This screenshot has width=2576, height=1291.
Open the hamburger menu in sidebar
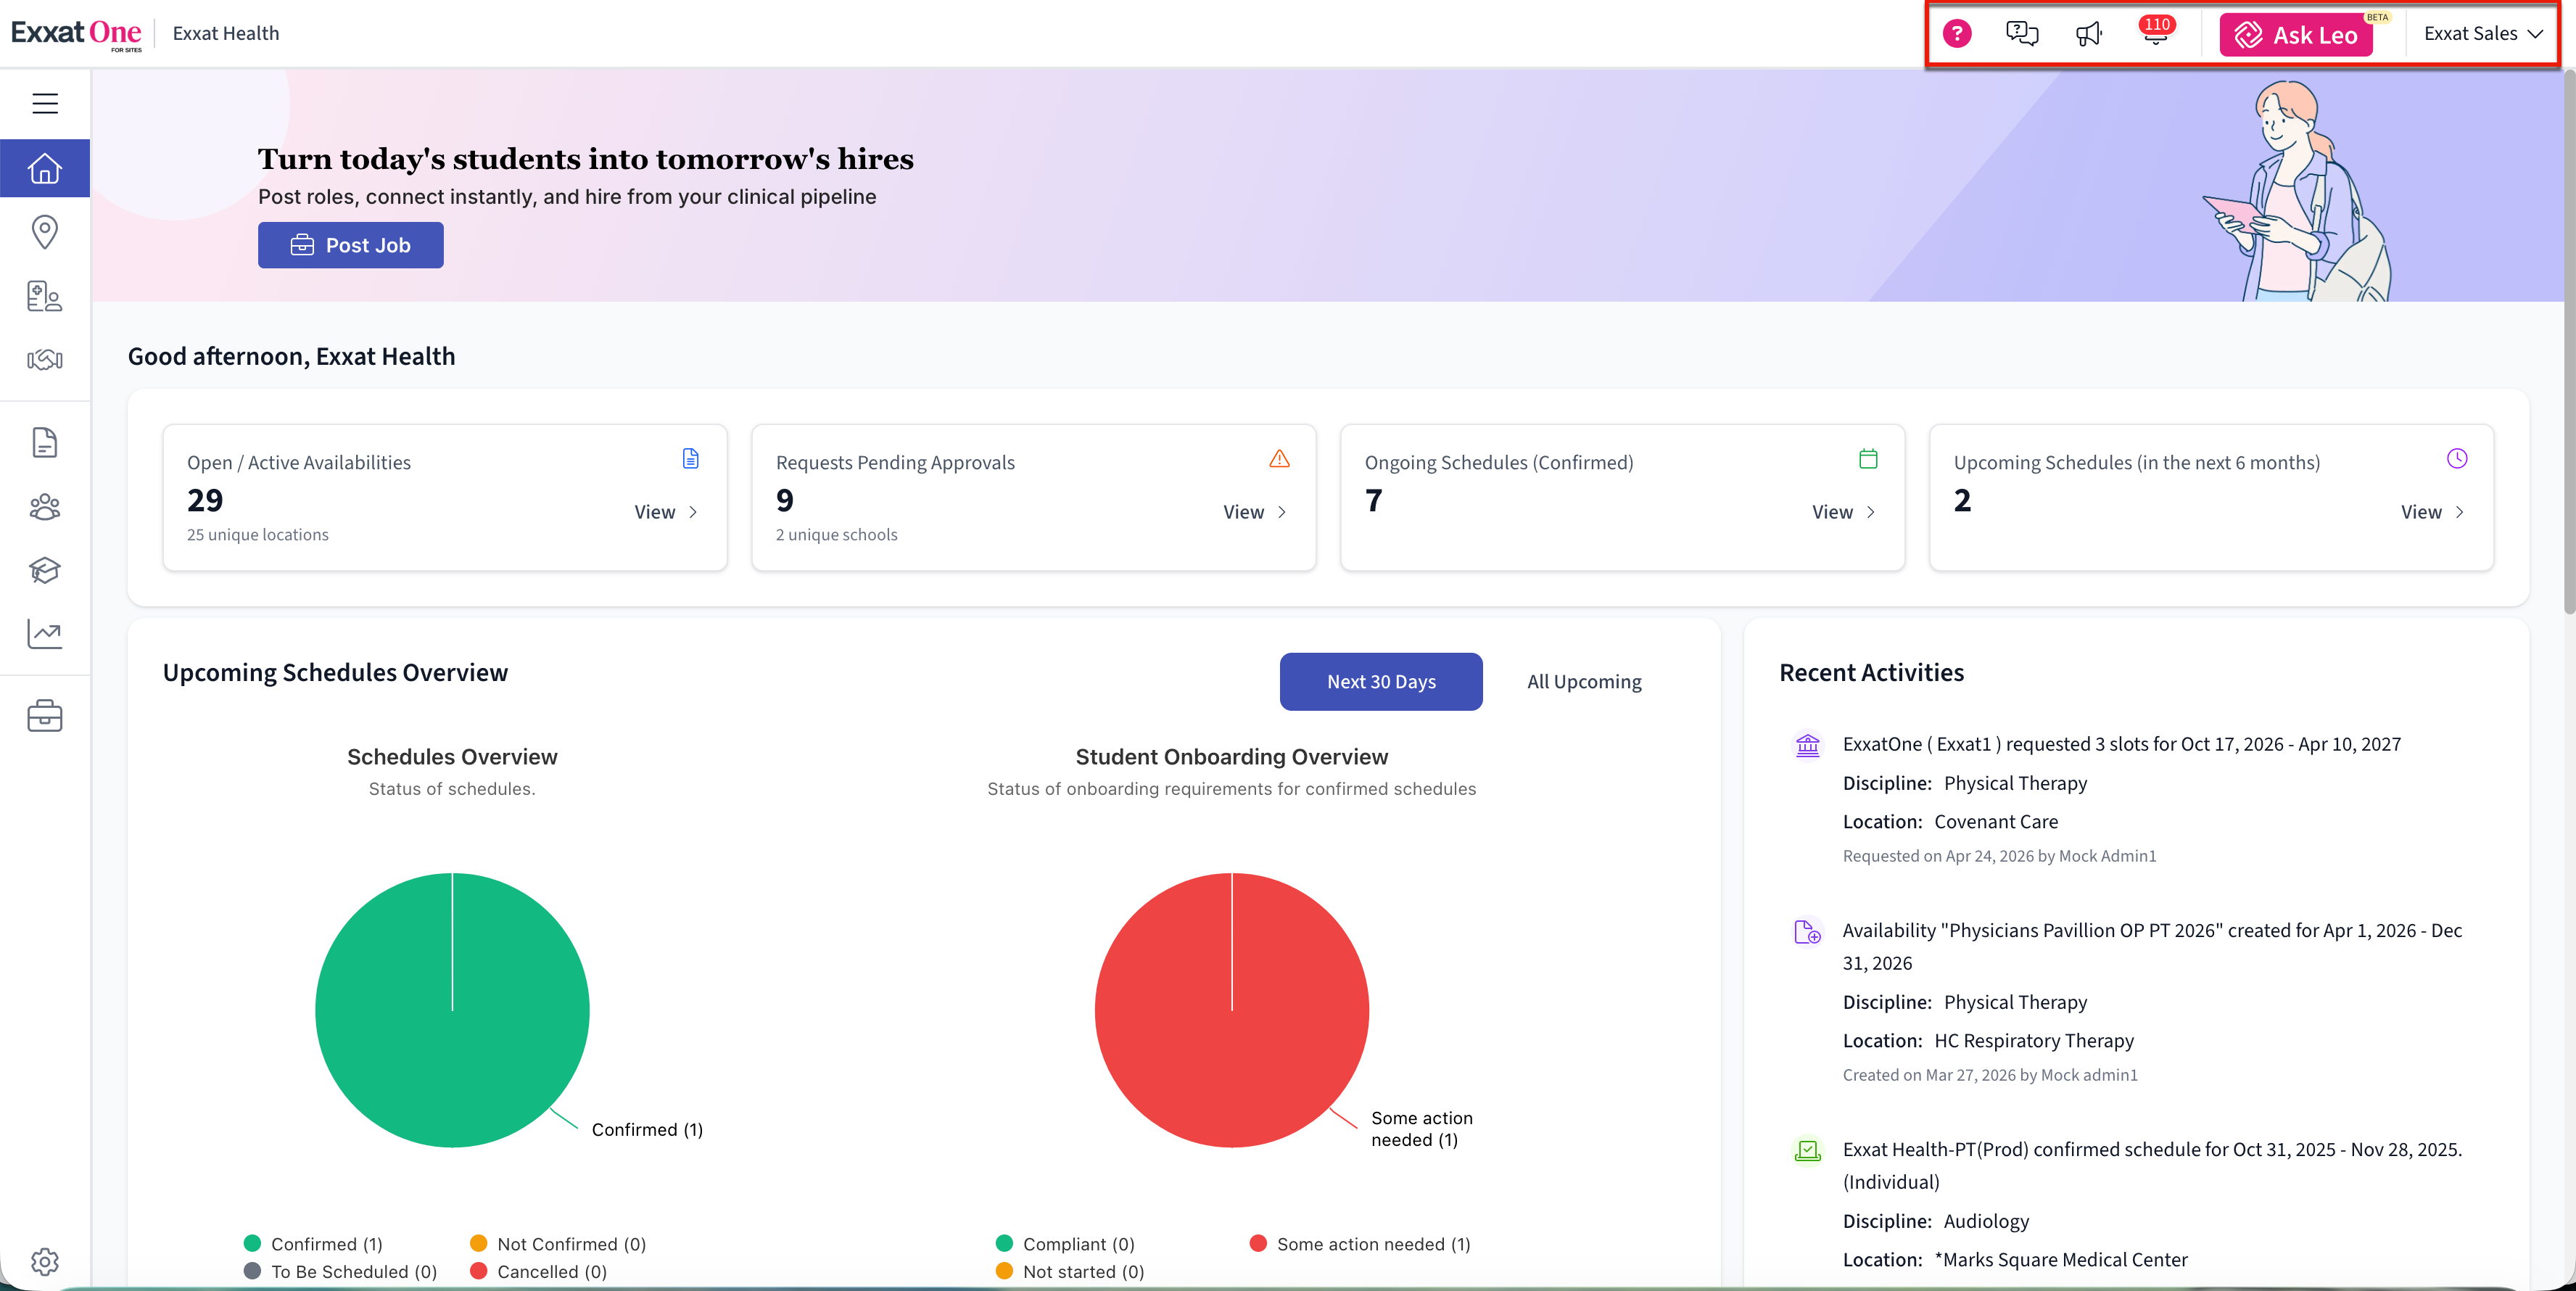pos(45,103)
